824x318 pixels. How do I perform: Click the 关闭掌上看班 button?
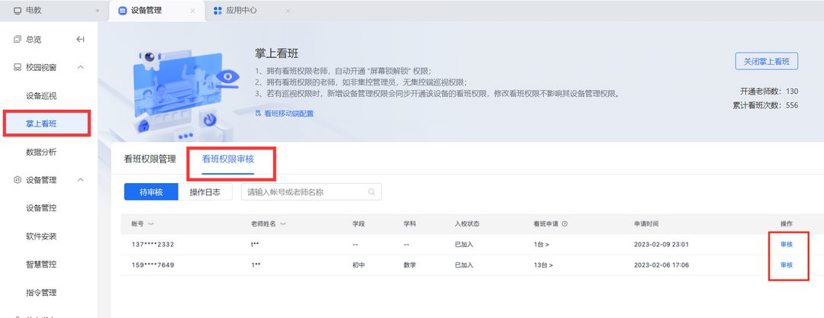pyautogui.click(x=765, y=62)
